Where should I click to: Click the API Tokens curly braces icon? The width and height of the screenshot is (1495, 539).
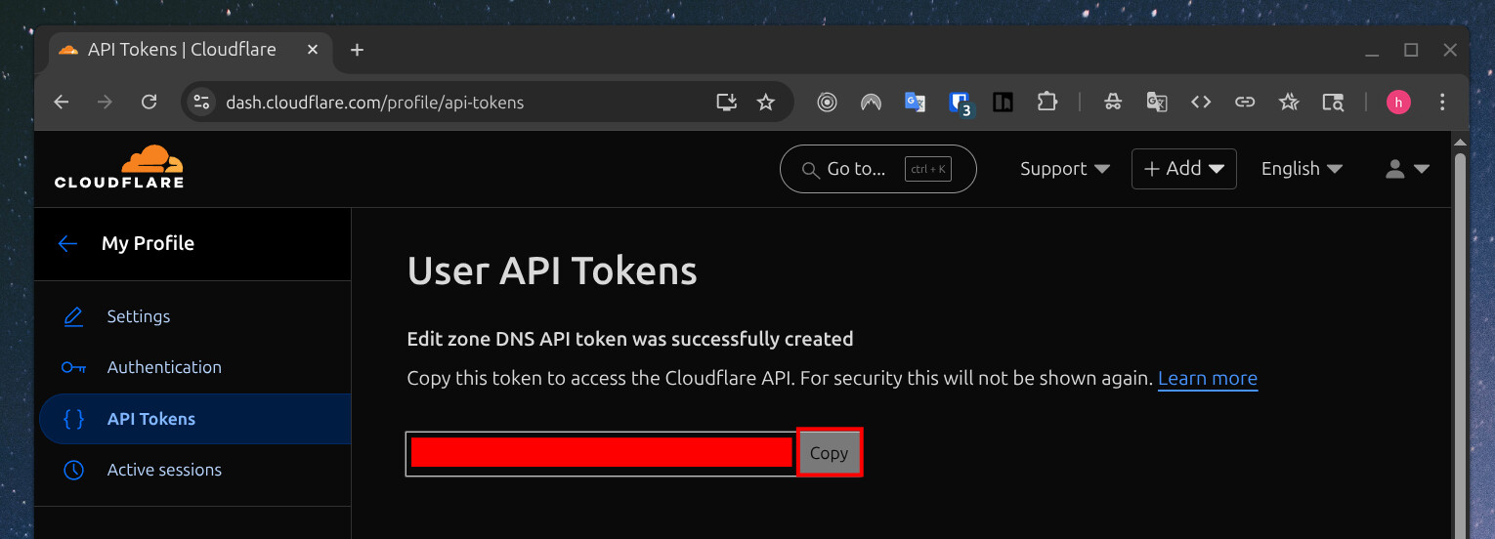73,419
